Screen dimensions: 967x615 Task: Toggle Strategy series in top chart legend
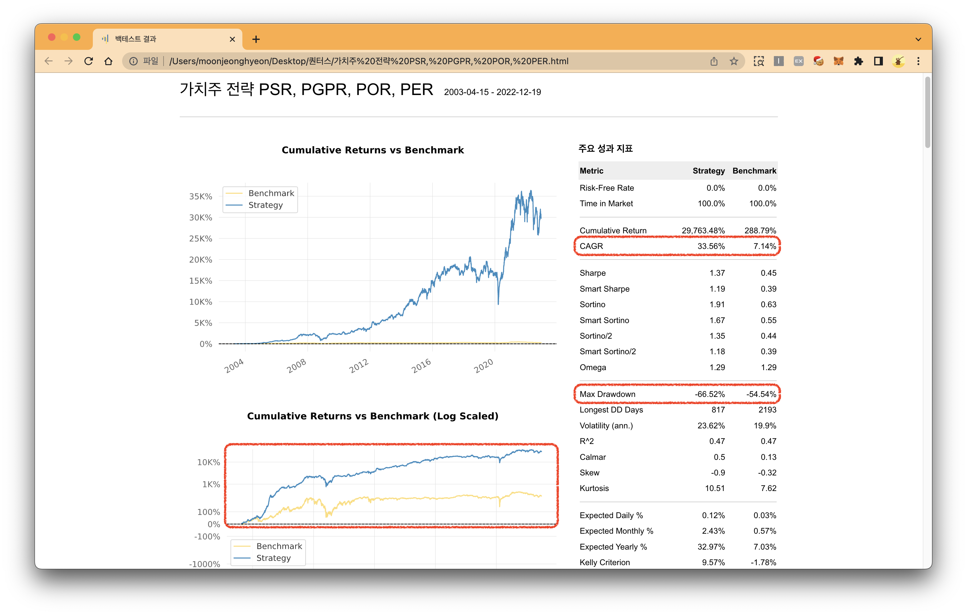[x=265, y=205]
